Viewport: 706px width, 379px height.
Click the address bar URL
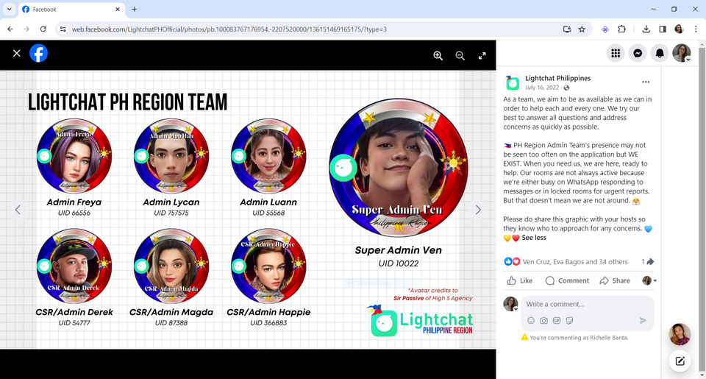tap(229, 29)
